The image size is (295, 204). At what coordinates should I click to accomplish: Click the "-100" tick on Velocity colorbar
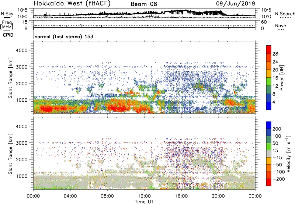point(279,172)
